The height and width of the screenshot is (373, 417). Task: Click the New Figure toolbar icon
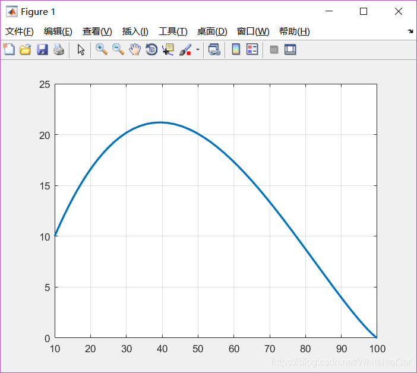coord(9,49)
